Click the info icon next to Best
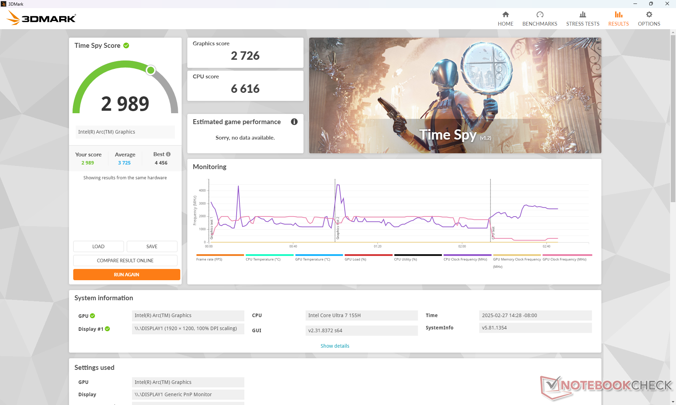This screenshot has height=405, width=676. tap(168, 154)
